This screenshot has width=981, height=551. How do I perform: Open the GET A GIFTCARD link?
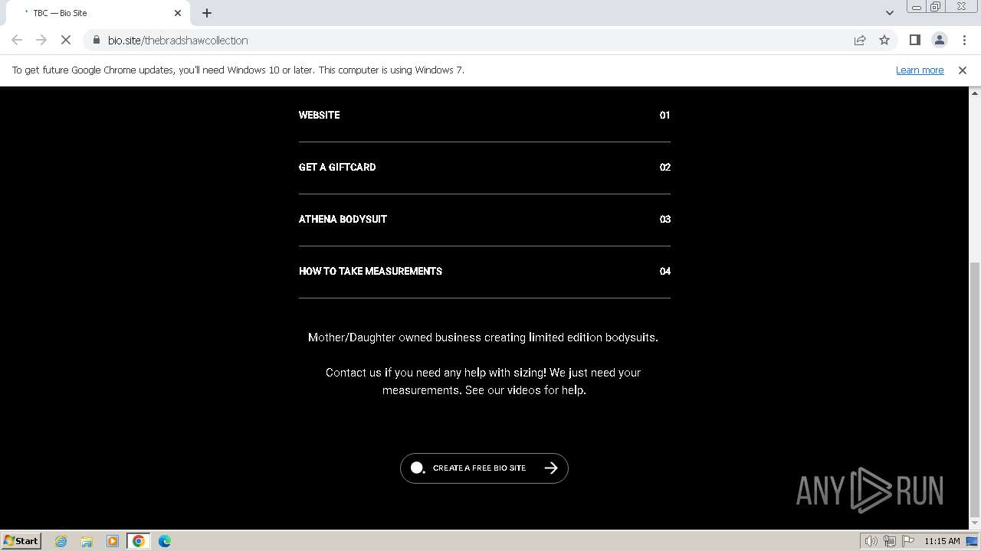484,168
